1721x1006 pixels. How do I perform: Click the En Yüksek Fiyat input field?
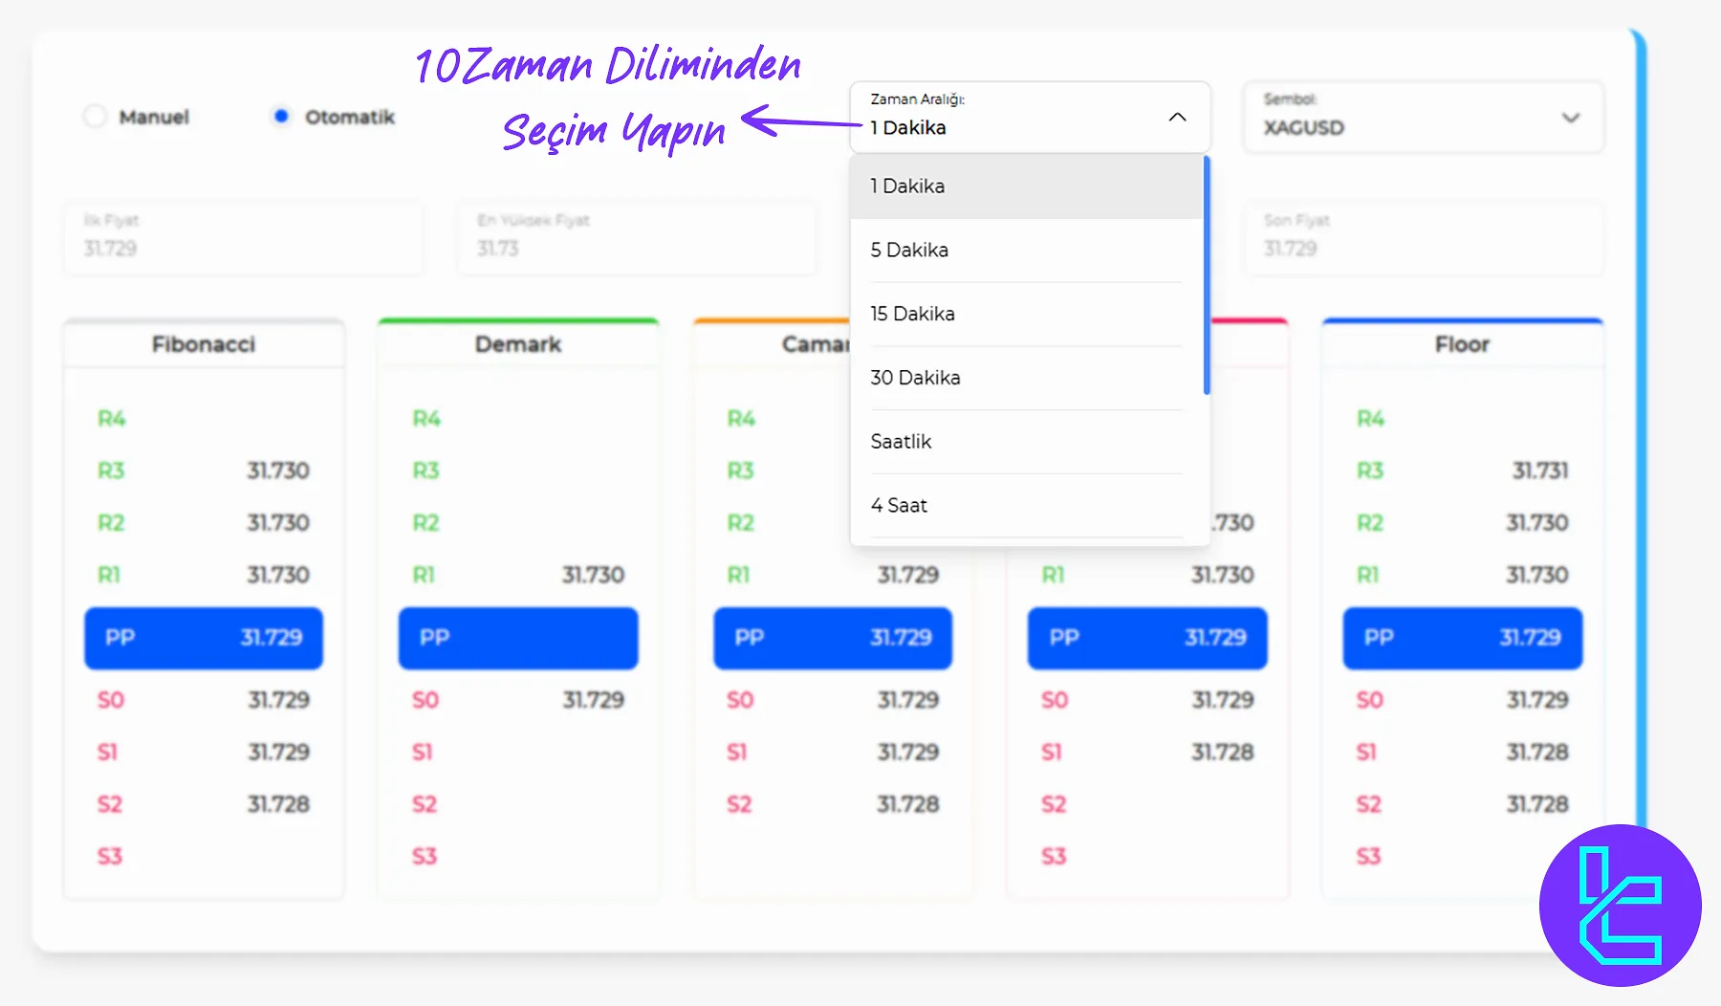[636, 239]
